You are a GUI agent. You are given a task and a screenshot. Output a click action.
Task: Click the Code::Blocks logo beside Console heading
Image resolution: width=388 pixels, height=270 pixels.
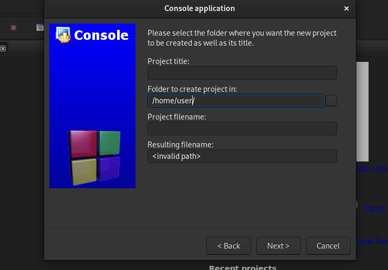click(x=63, y=35)
